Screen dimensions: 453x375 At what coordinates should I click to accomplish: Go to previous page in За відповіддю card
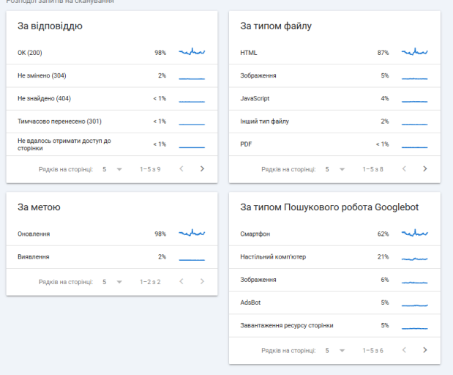coord(181,169)
